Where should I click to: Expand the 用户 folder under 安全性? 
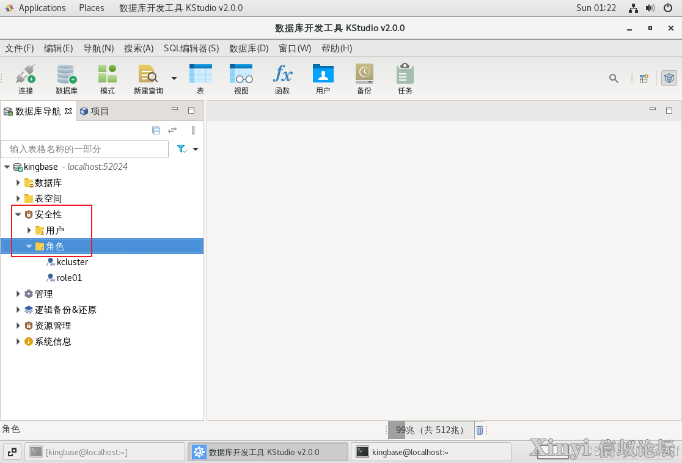pyautogui.click(x=29, y=230)
